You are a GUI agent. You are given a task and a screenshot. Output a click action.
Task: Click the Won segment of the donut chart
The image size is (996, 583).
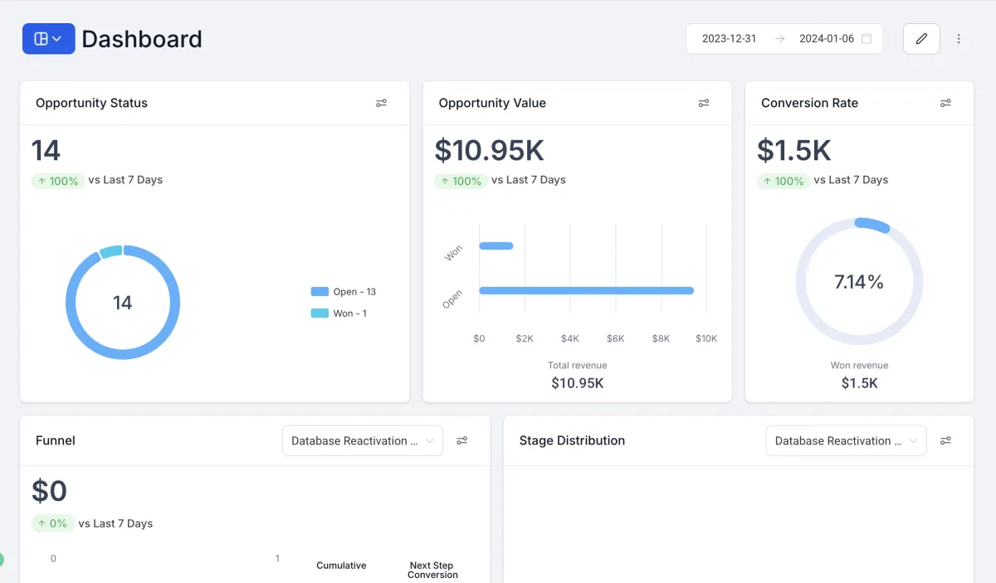coord(111,251)
